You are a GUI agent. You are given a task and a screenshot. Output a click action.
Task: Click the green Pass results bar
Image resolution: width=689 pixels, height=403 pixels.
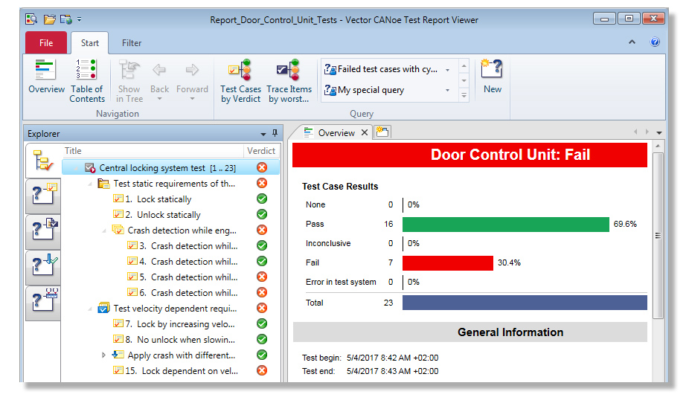point(506,225)
